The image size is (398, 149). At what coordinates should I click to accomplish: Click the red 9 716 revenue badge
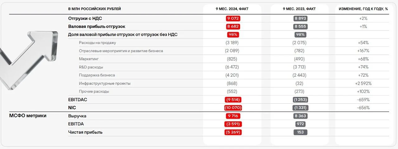tap(233, 116)
